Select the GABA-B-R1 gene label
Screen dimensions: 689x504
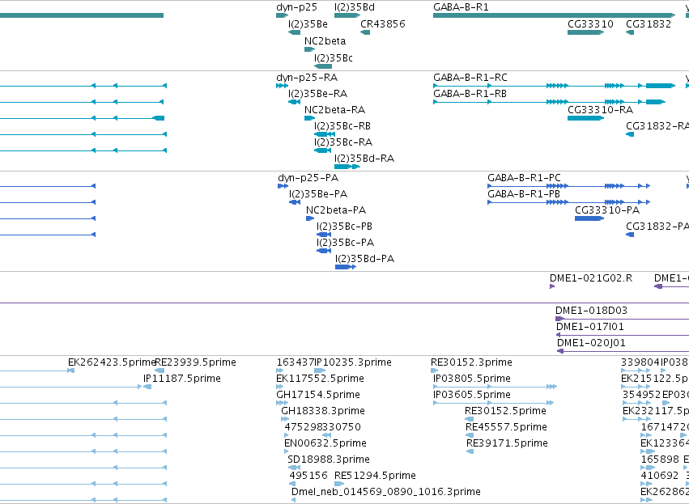461,7
